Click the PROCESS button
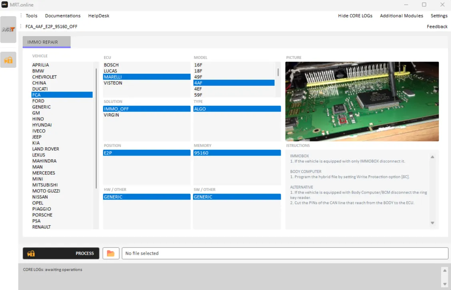Screen dimensions: 451x290 click(61, 254)
